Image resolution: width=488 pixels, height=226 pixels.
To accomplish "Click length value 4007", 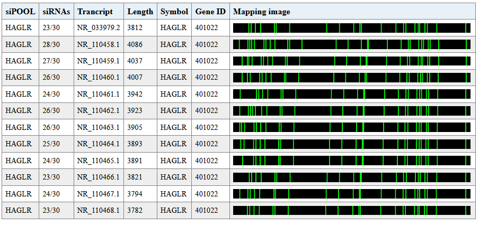I will [135, 78].
